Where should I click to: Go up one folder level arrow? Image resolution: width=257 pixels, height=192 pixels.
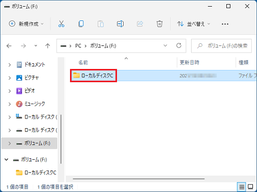48,45
